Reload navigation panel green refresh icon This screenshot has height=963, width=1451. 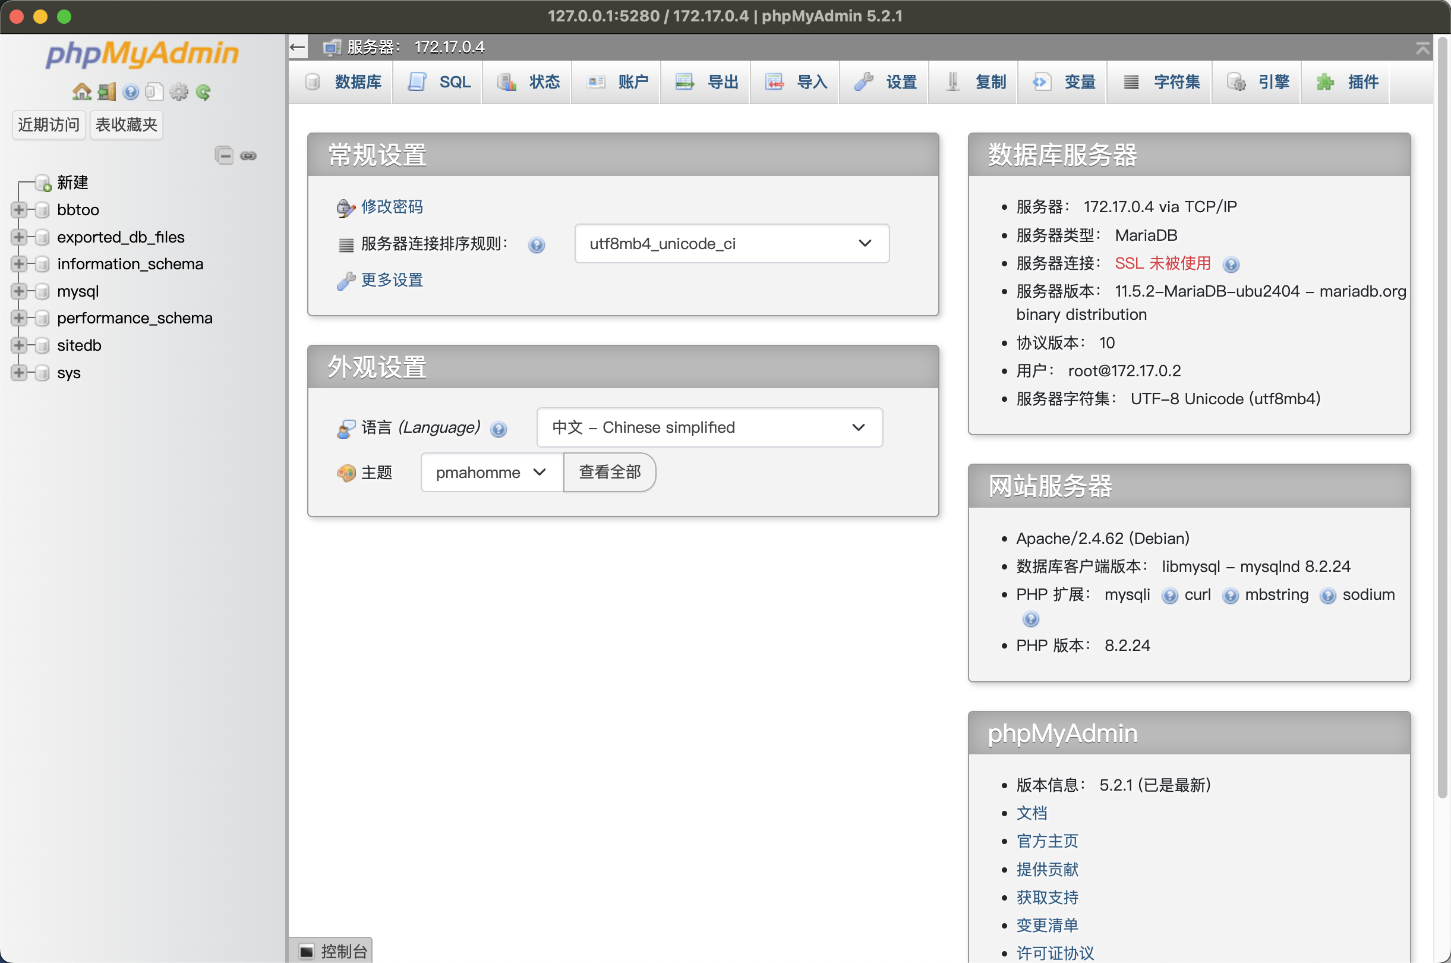point(203,92)
